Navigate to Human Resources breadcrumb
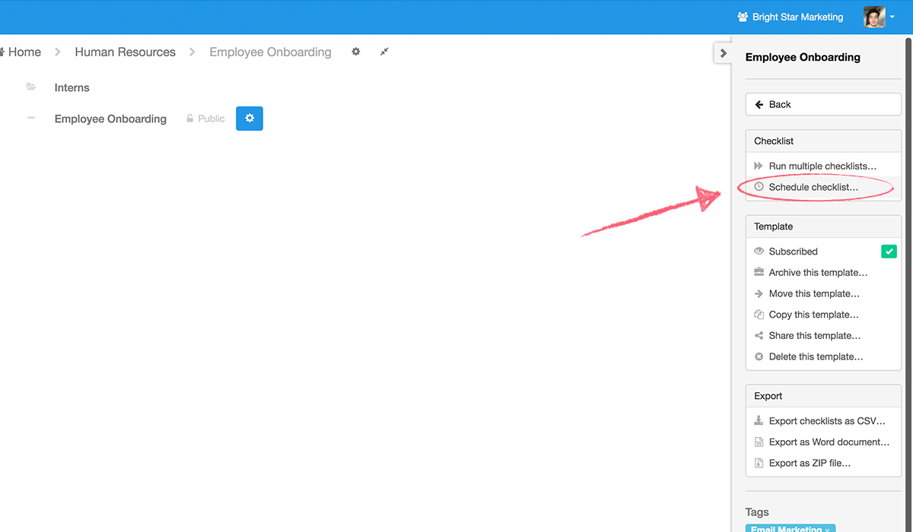Viewport: 913px width, 532px height. click(125, 52)
